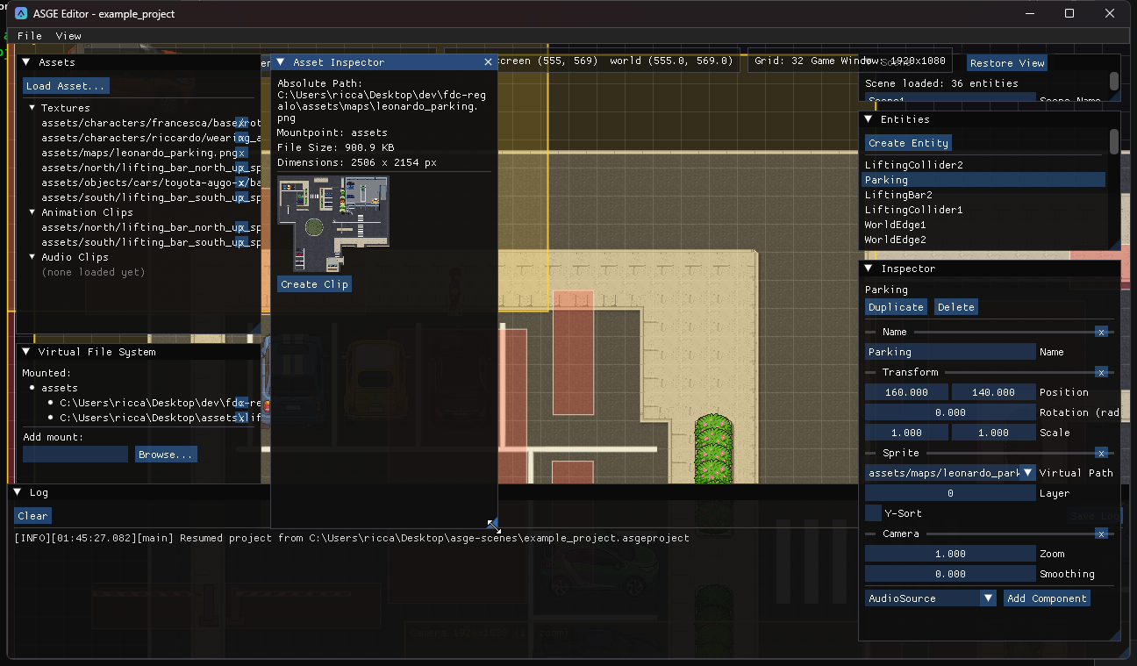Click Browse... to add a mount

[x=166, y=455]
